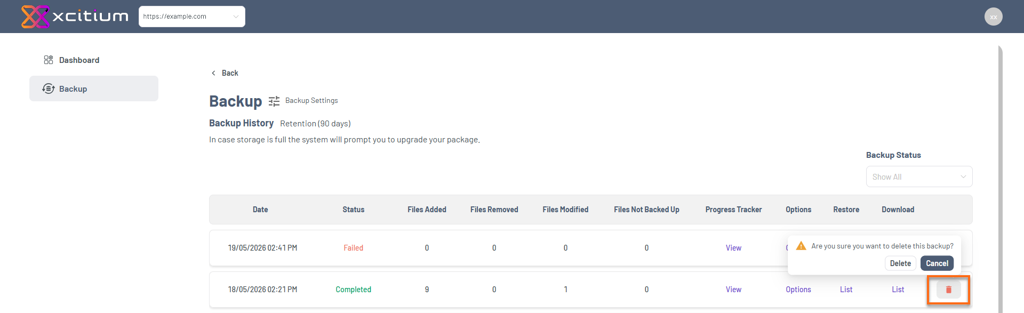This screenshot has height=313, width=1024.
Task: Click Cancel in the delete confirmation
Action: pos(937,263)
